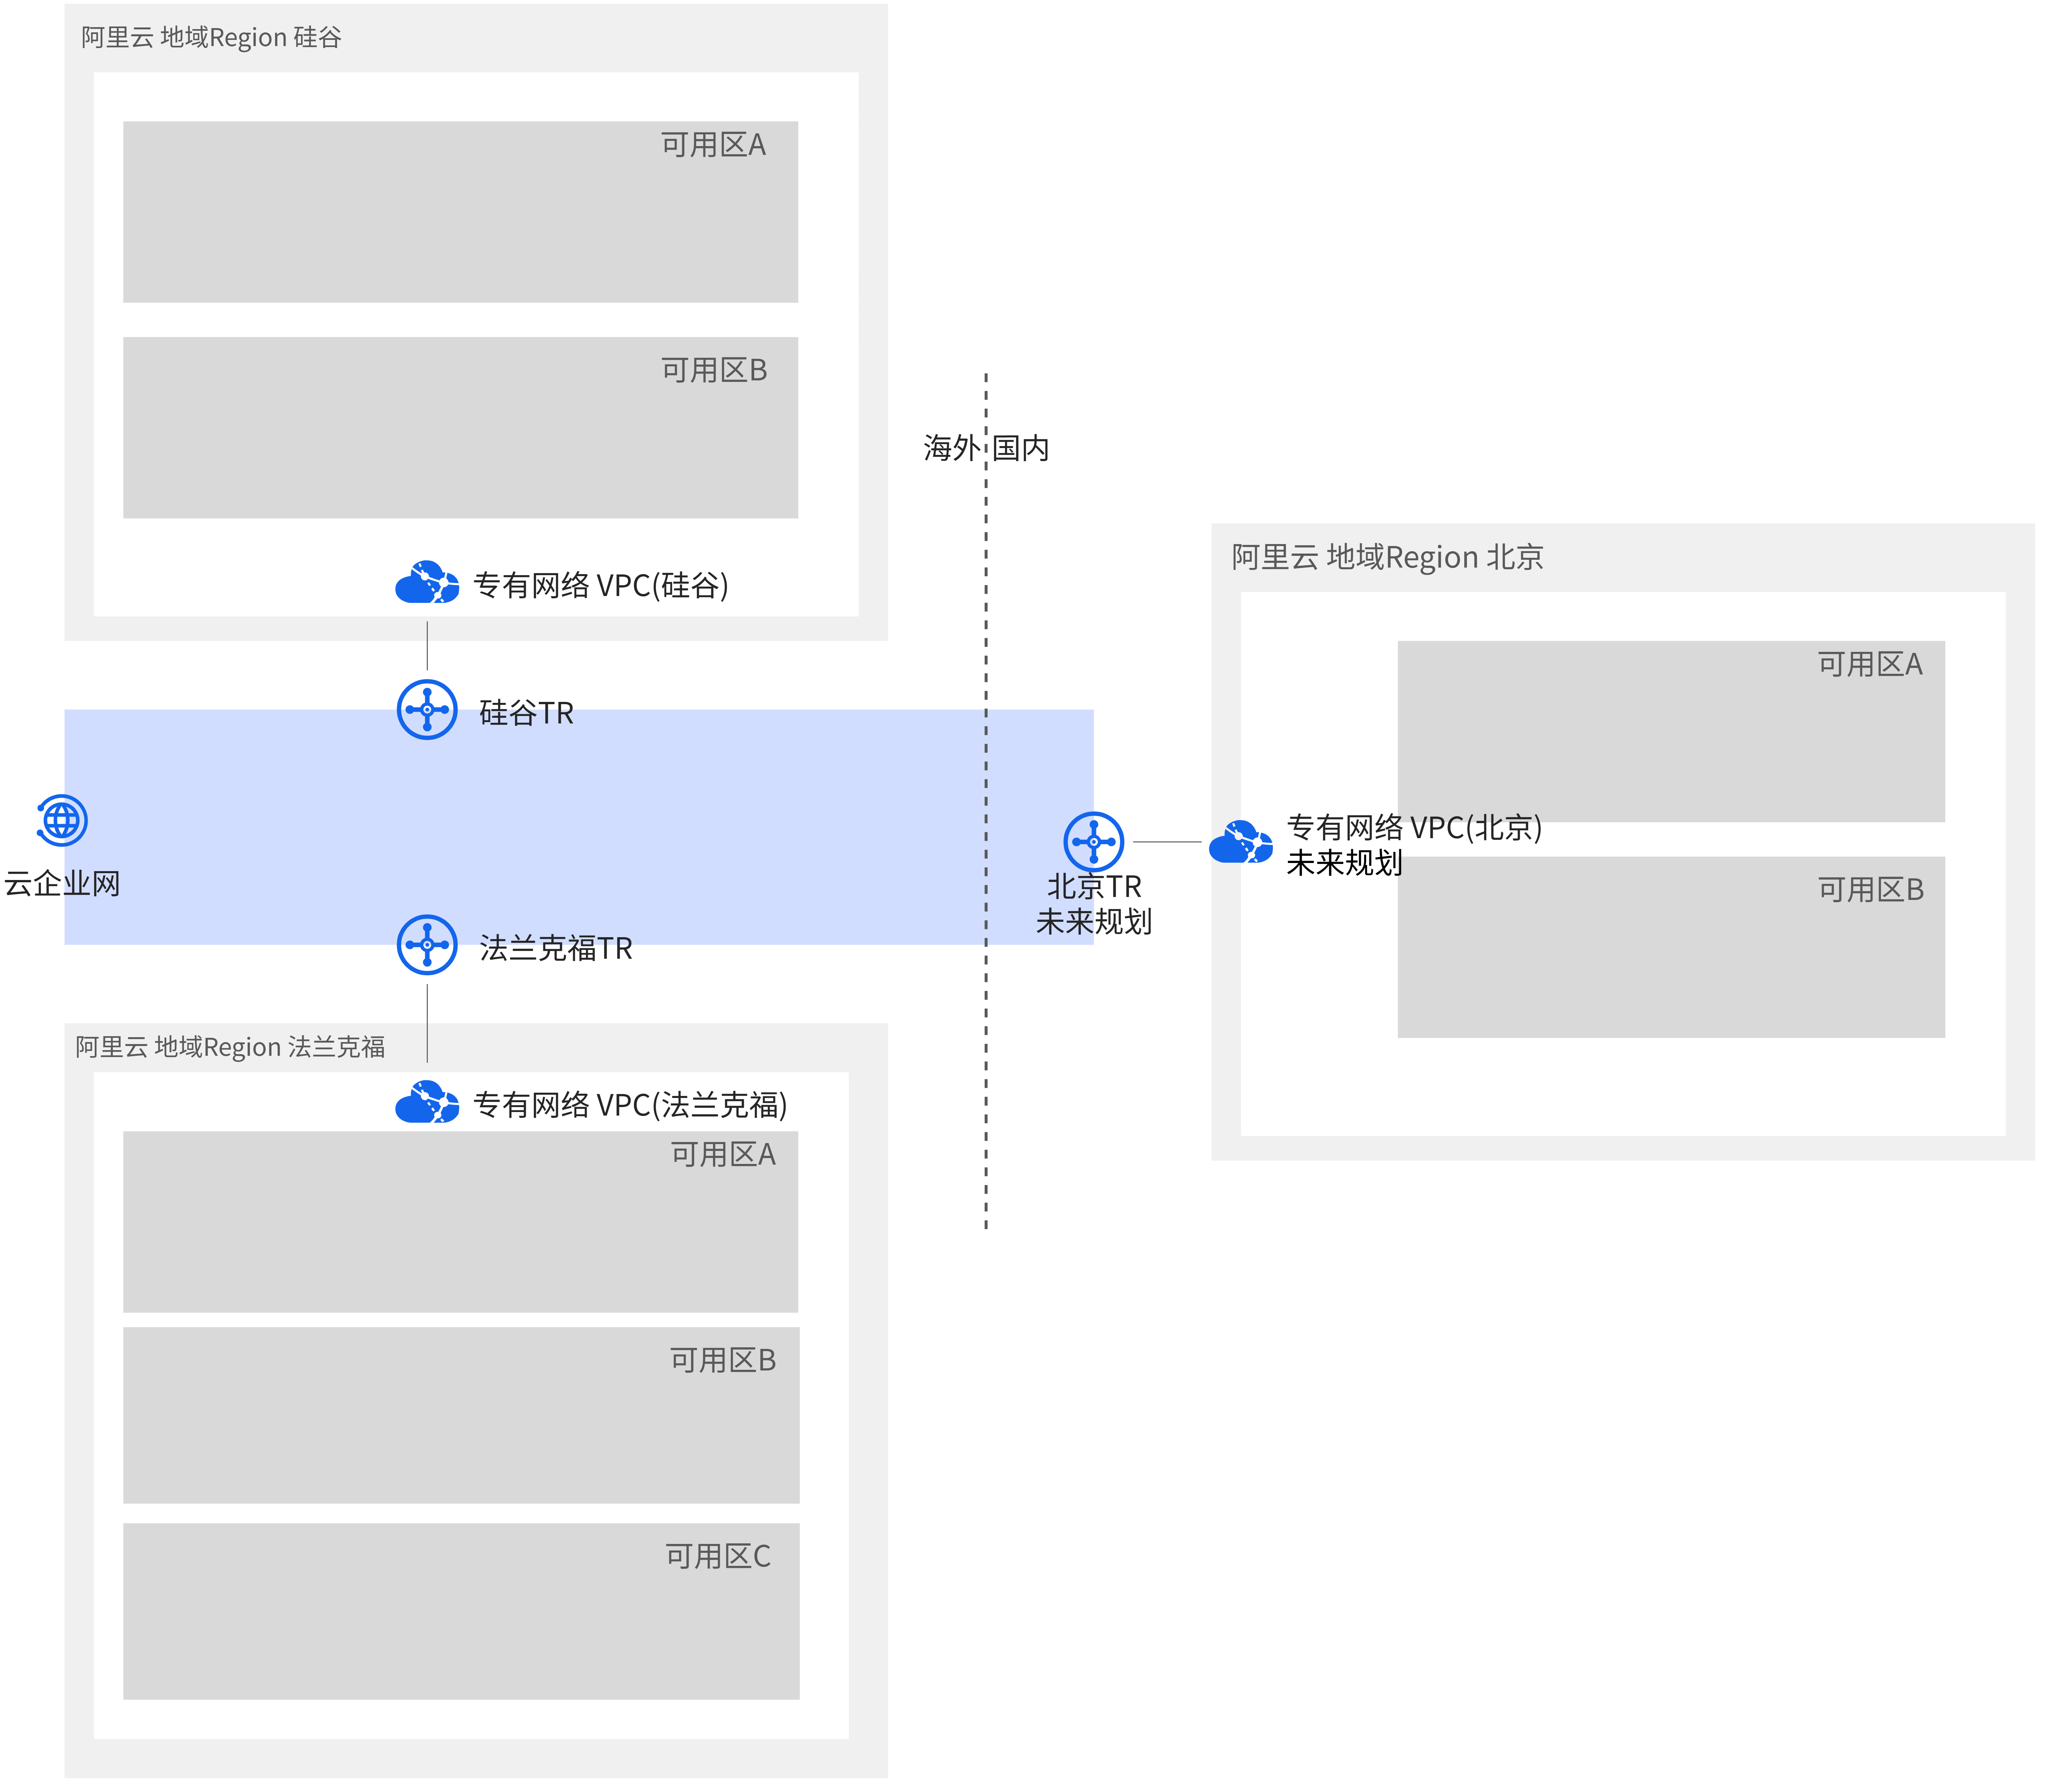
Task: Click the "国内" text
Action: [1021, 448]
